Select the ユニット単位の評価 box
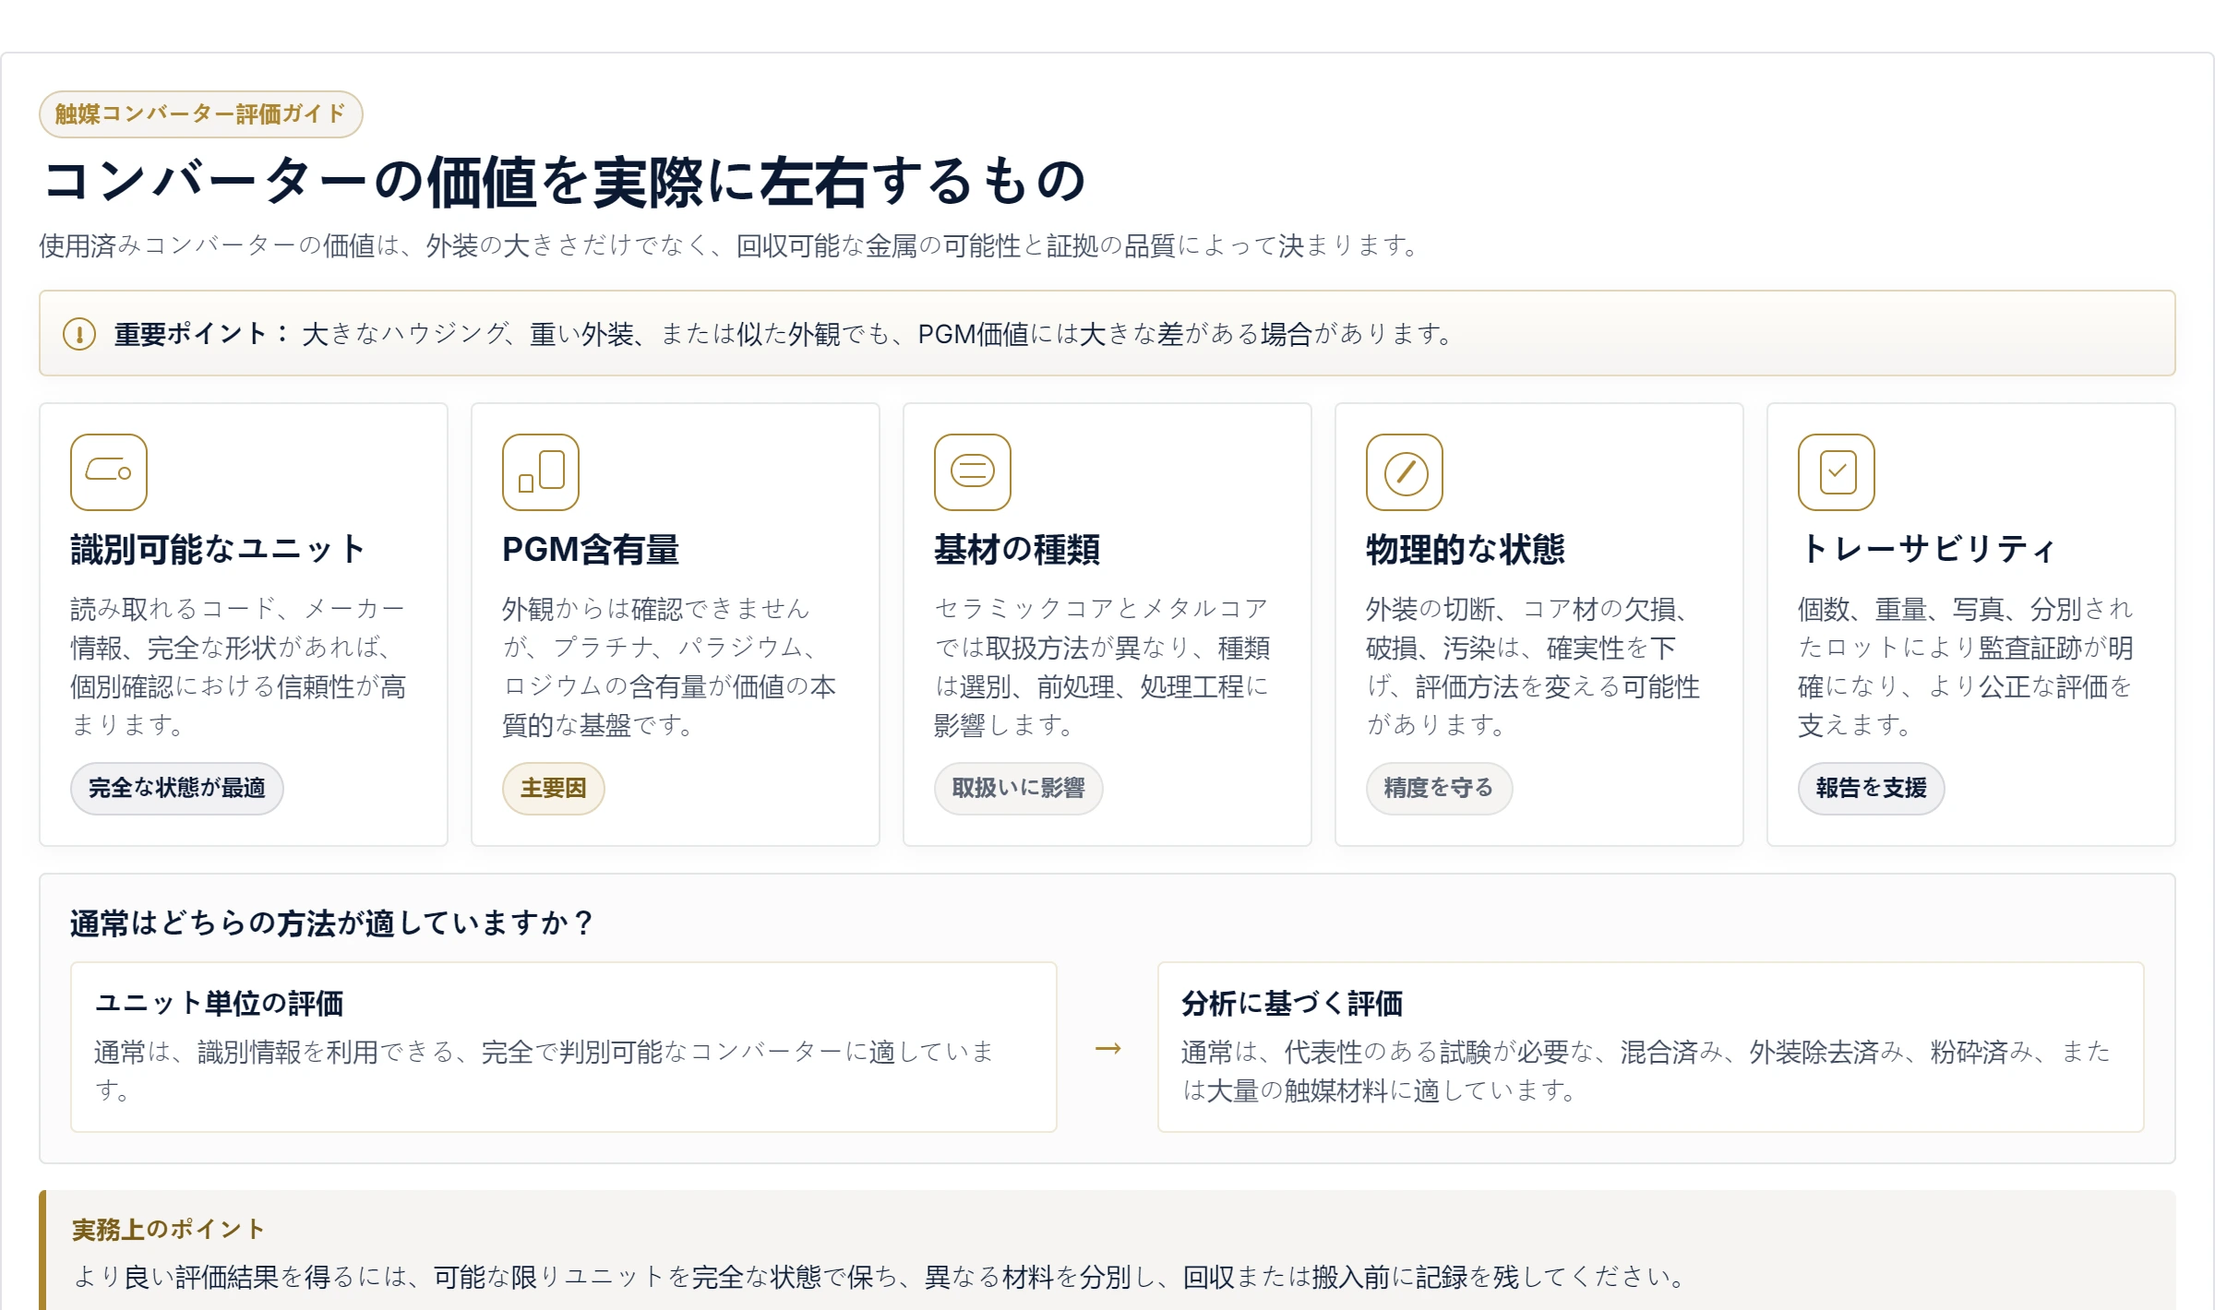2215x1310 pixels. (564, 1047)
